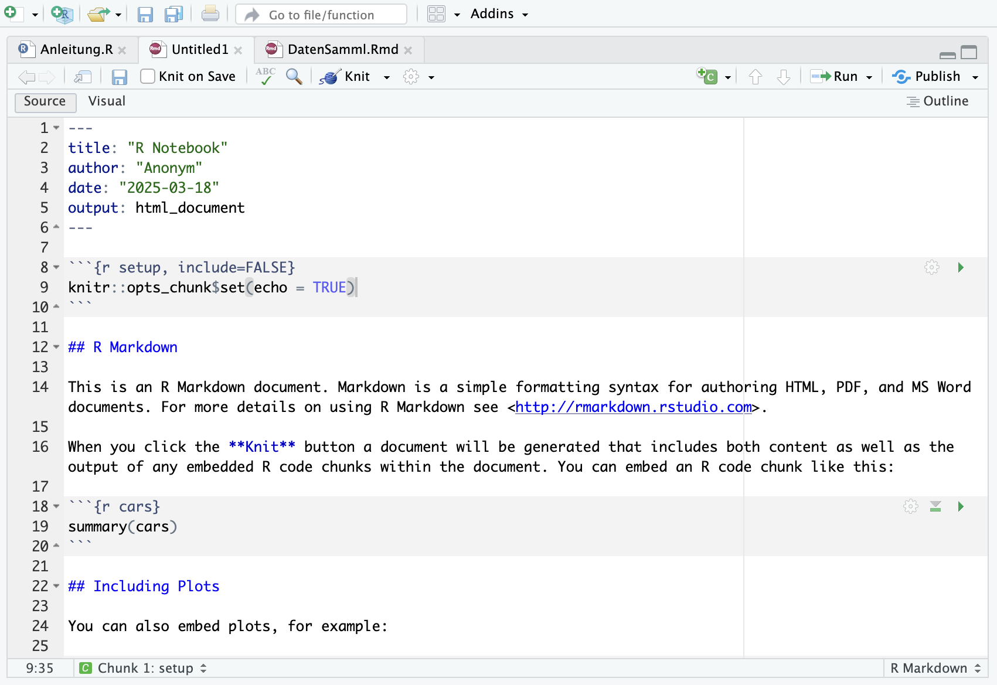Open cars chunk options gear
Image resolution: width=997 pixels, height=685 pixels.
pos(911,506)
